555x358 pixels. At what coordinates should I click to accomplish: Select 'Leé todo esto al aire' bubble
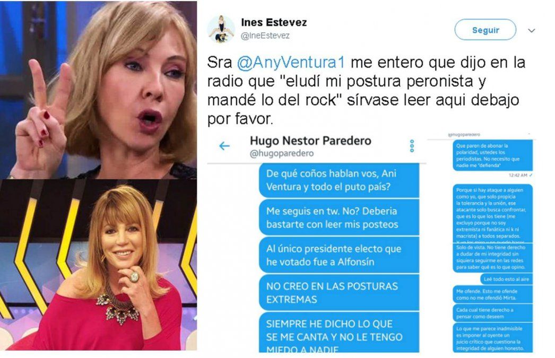click(506, 279)
